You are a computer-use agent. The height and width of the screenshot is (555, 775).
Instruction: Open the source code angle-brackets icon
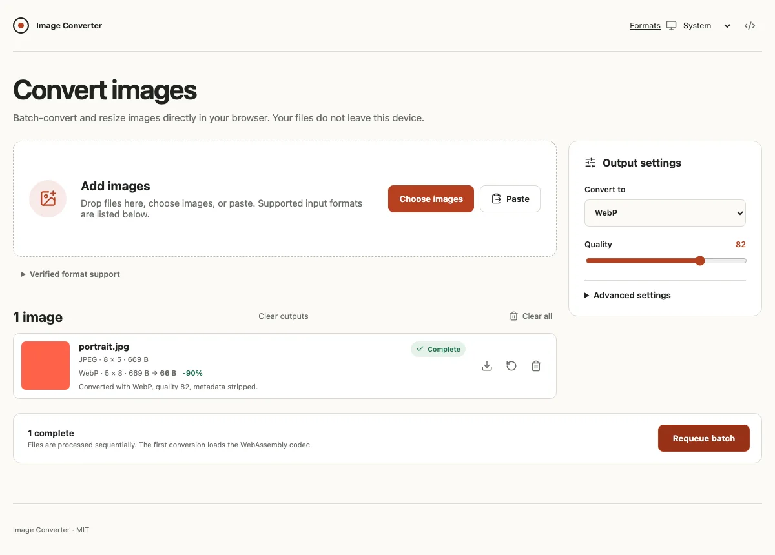(750, 26)
